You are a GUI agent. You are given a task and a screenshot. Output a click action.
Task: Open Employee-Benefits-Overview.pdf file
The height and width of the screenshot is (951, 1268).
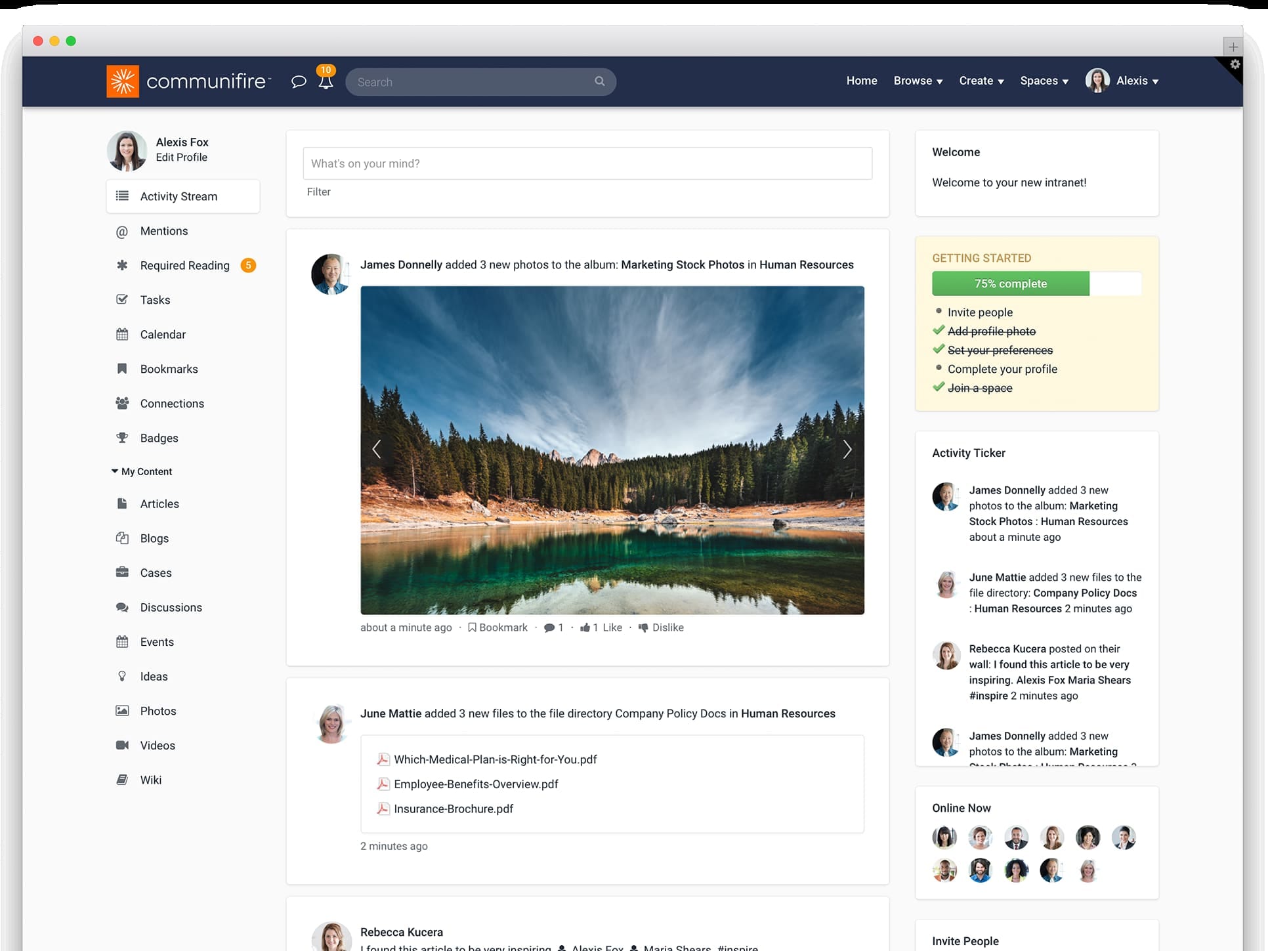(476, 784)
